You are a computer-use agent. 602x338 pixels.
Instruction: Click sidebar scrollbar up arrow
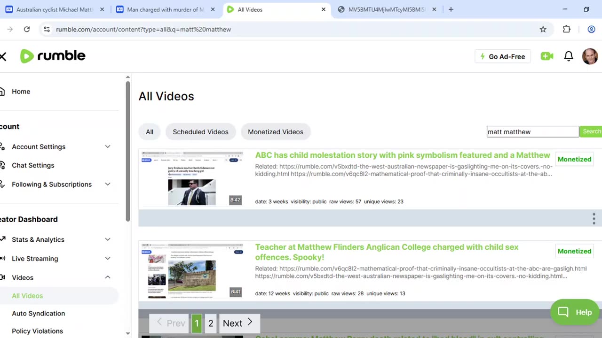tap(127, 77)
